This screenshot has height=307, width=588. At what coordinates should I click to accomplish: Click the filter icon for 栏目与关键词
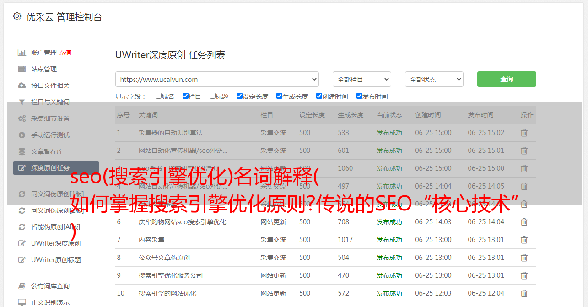22,102
